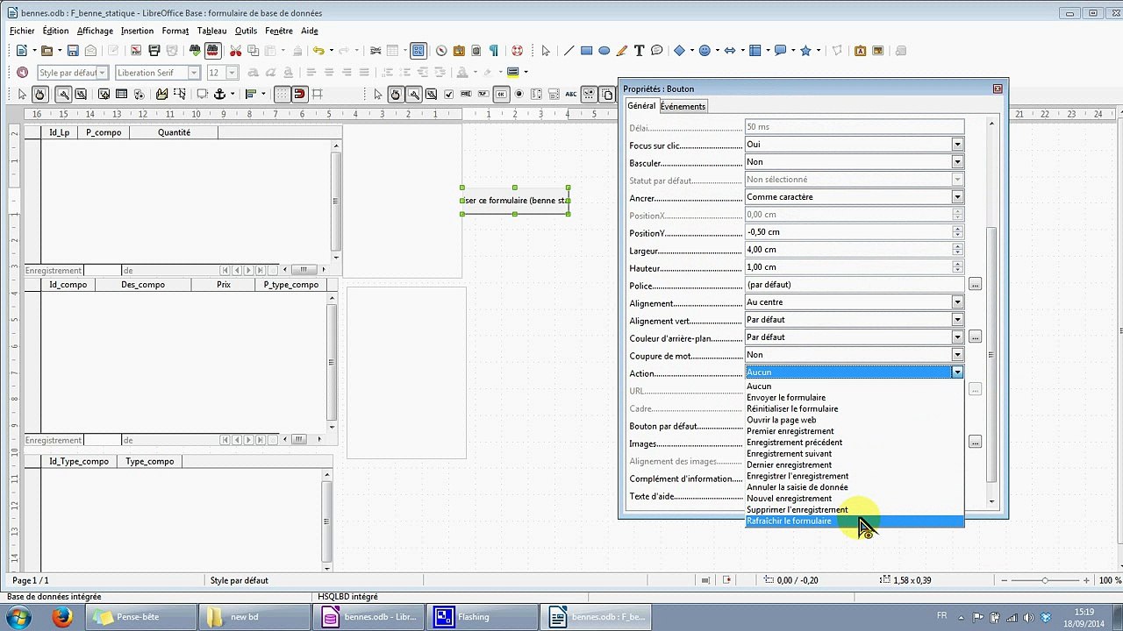1123x631 pixels.
Task: Open the Ancrer dropdown
Action: click(x=957, y=197)
